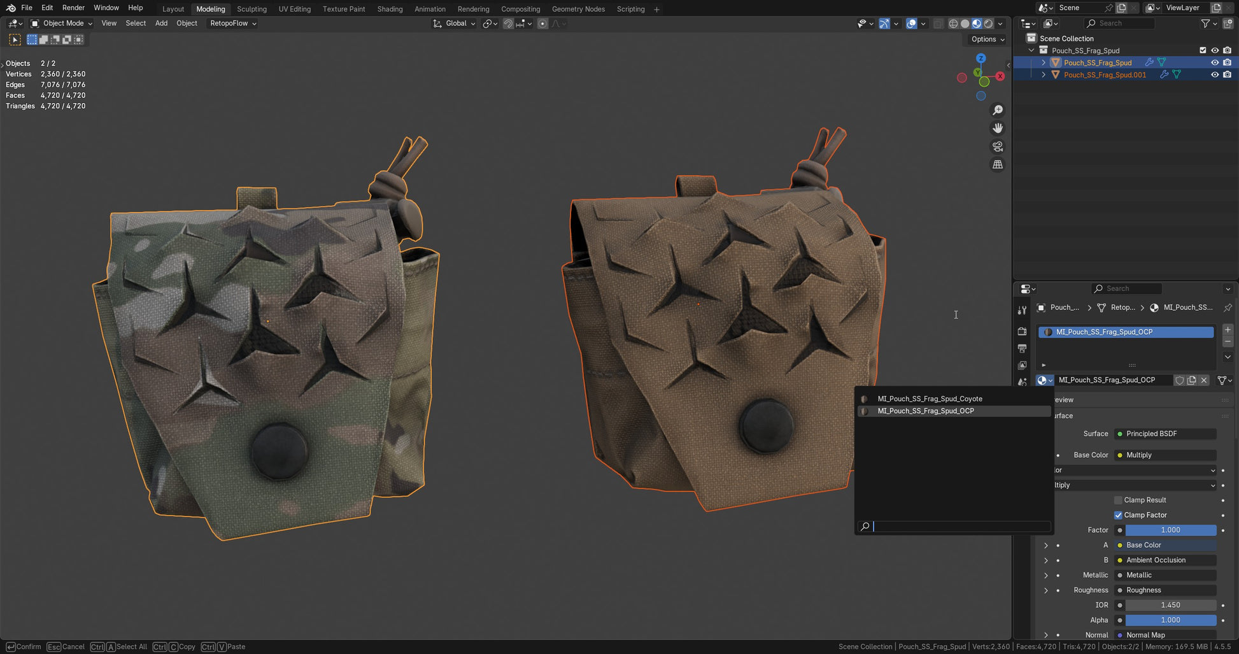Choose MI_Pouch_SS_Frag_Spud_Coyote material
This screenshot has height=654, width=1239.
pyautogui.click(x=930, y=399)
